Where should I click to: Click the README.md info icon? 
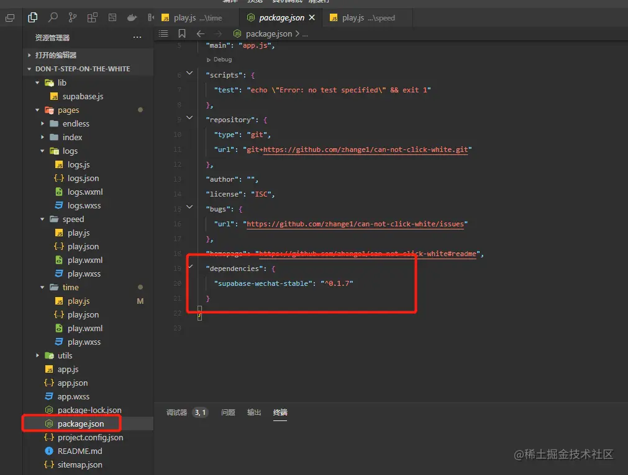pos(49,451)
